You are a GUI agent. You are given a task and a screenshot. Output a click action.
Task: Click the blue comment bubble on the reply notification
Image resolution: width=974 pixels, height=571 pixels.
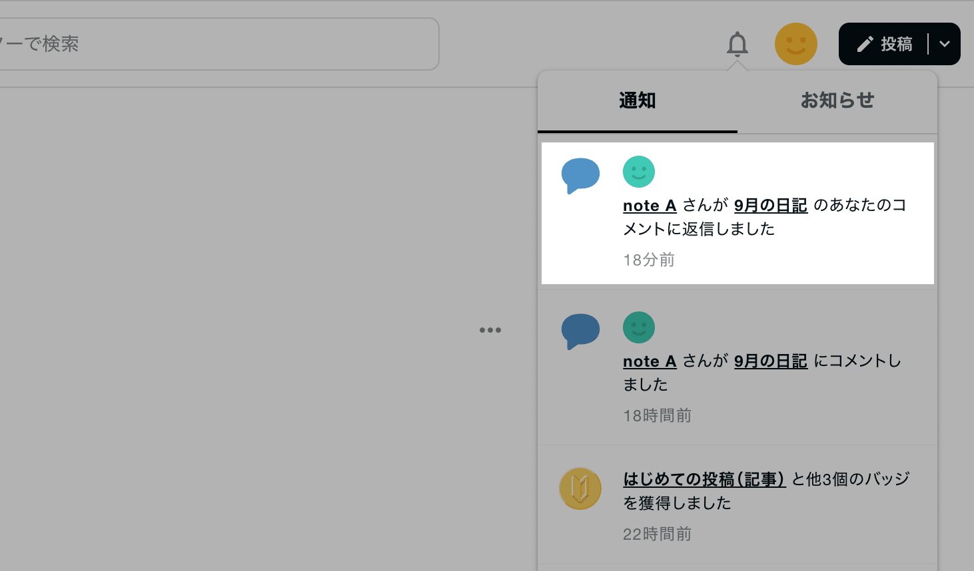coord(580,174)
